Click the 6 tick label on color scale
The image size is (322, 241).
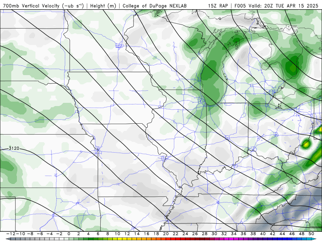[x=98, y=234]
